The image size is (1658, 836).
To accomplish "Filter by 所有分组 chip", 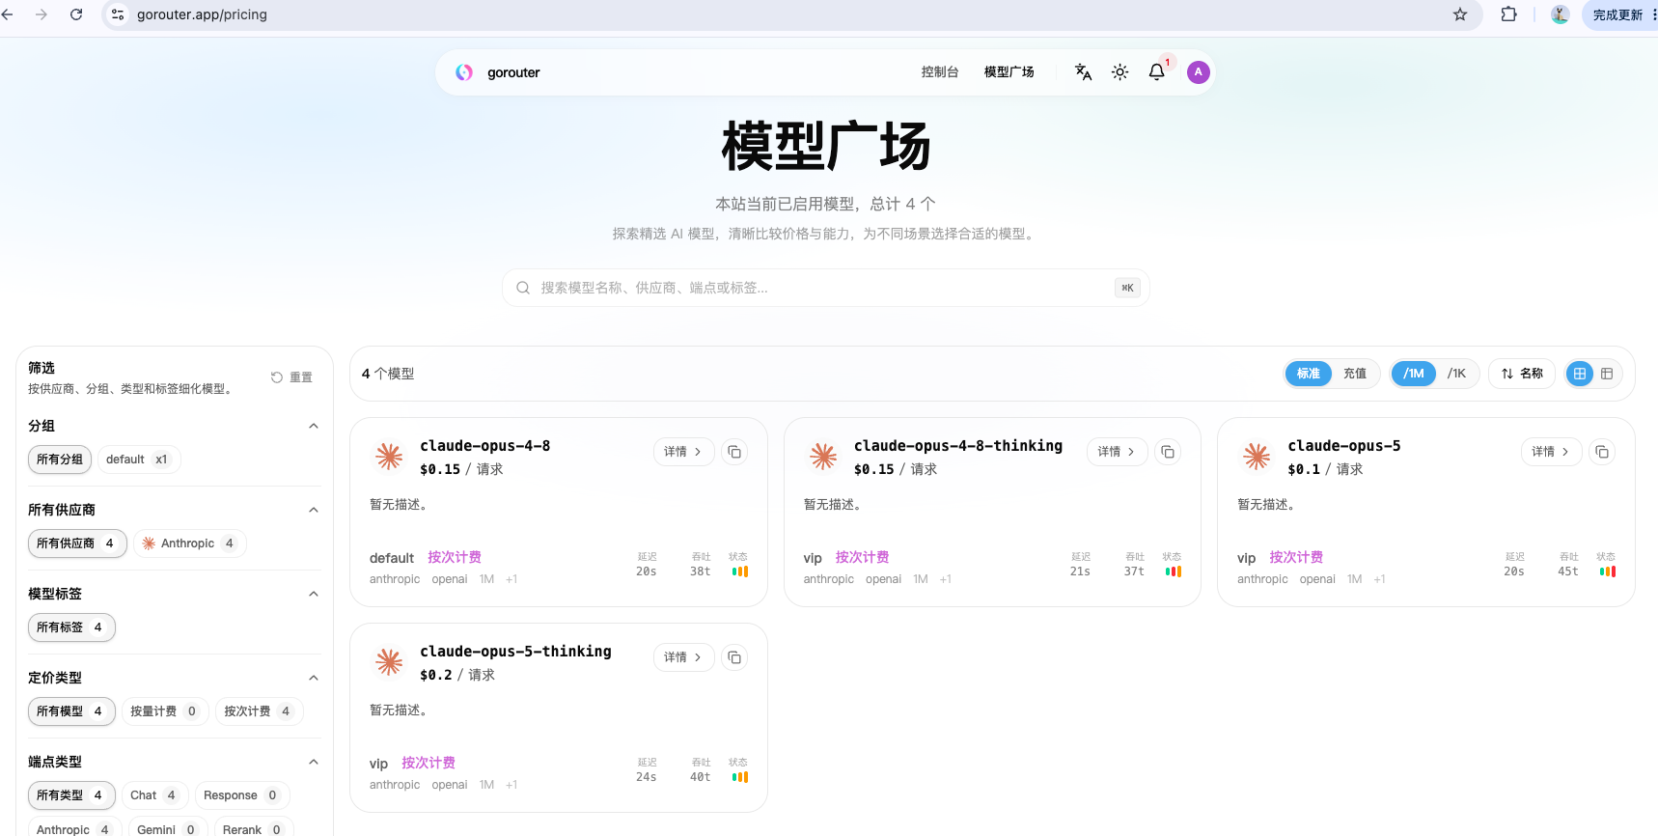I will [60, 460].
